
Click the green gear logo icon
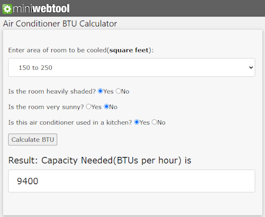[7, 9]
